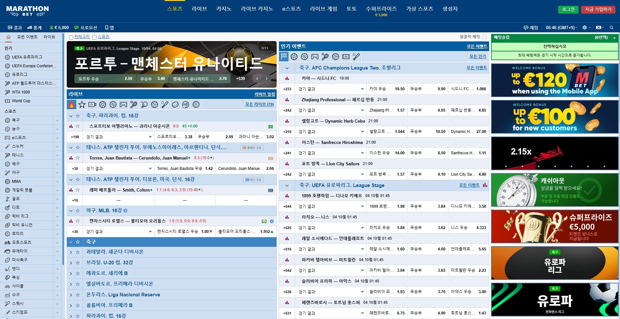This screenshot has height=319, width=620.
Task: Filter live events by volleyball icon
Action: click(x=155, y=104)
